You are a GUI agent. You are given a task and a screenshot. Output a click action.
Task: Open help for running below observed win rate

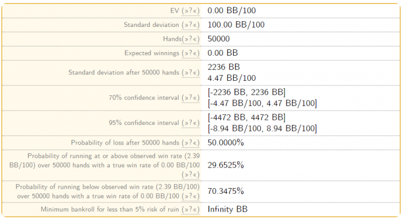[191, 196]
